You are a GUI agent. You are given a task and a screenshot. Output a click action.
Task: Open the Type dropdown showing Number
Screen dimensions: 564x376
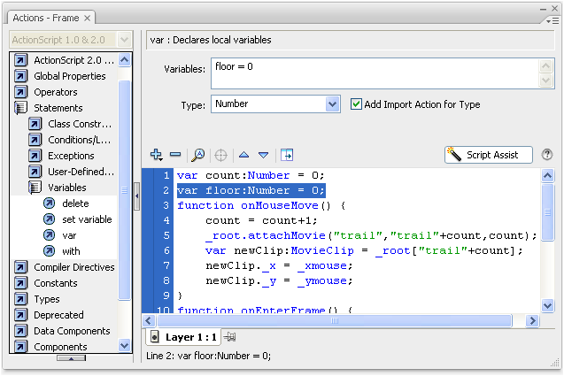click(275, 104)
